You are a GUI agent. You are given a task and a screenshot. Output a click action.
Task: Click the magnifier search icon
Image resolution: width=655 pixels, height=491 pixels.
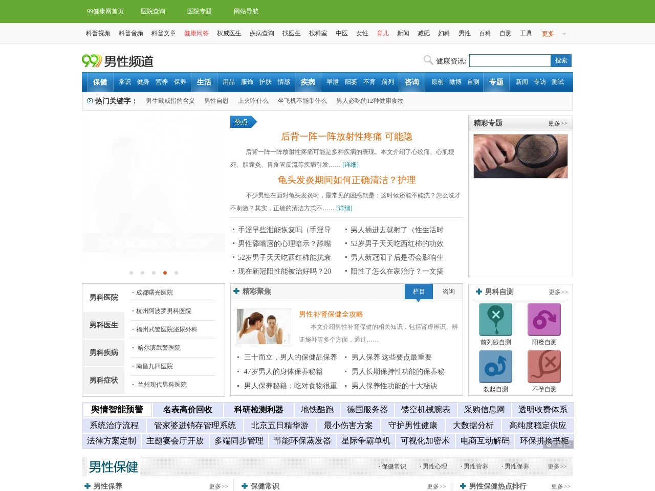(428, 60)
